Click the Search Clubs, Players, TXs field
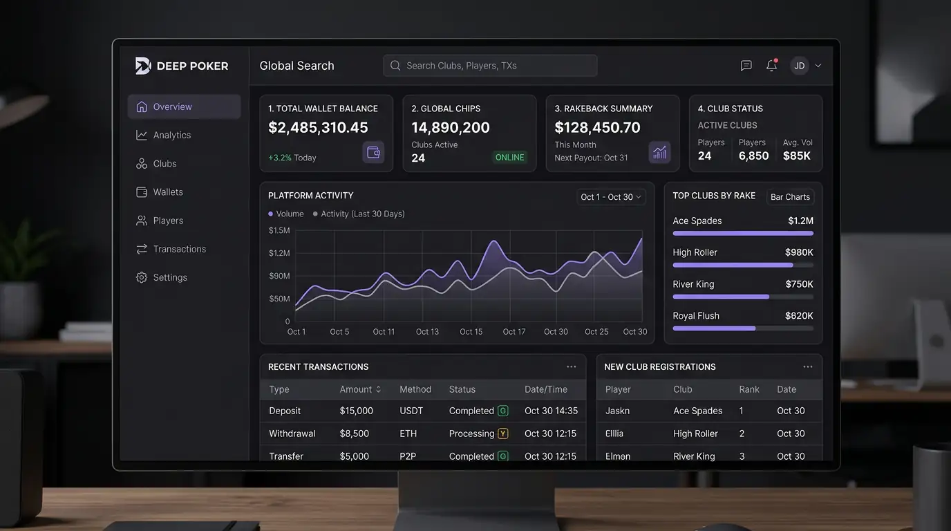Viewport: 951px width, 531px height. [x=490, y=65]
